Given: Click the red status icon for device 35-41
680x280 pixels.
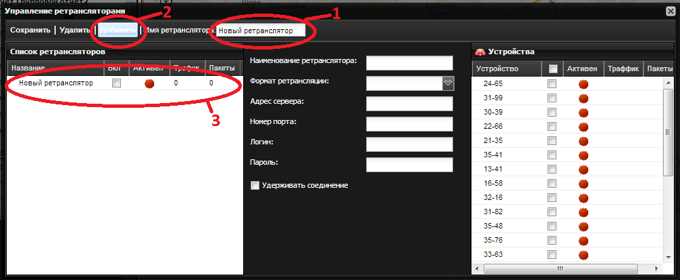Looking at the screenshot, I should (x=583, y=155).
